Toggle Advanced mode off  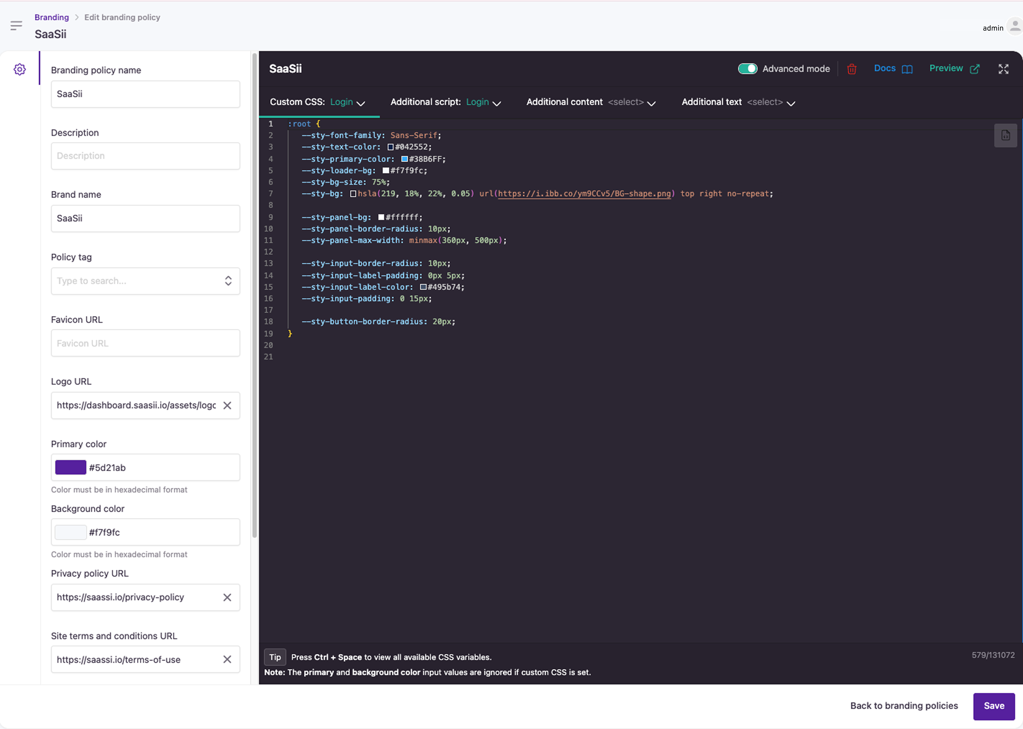(x=747, y=69)
